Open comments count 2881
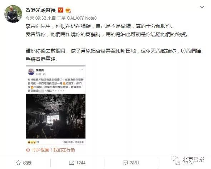211x169 pixels. pyautogui.click(x=134, y=163)
